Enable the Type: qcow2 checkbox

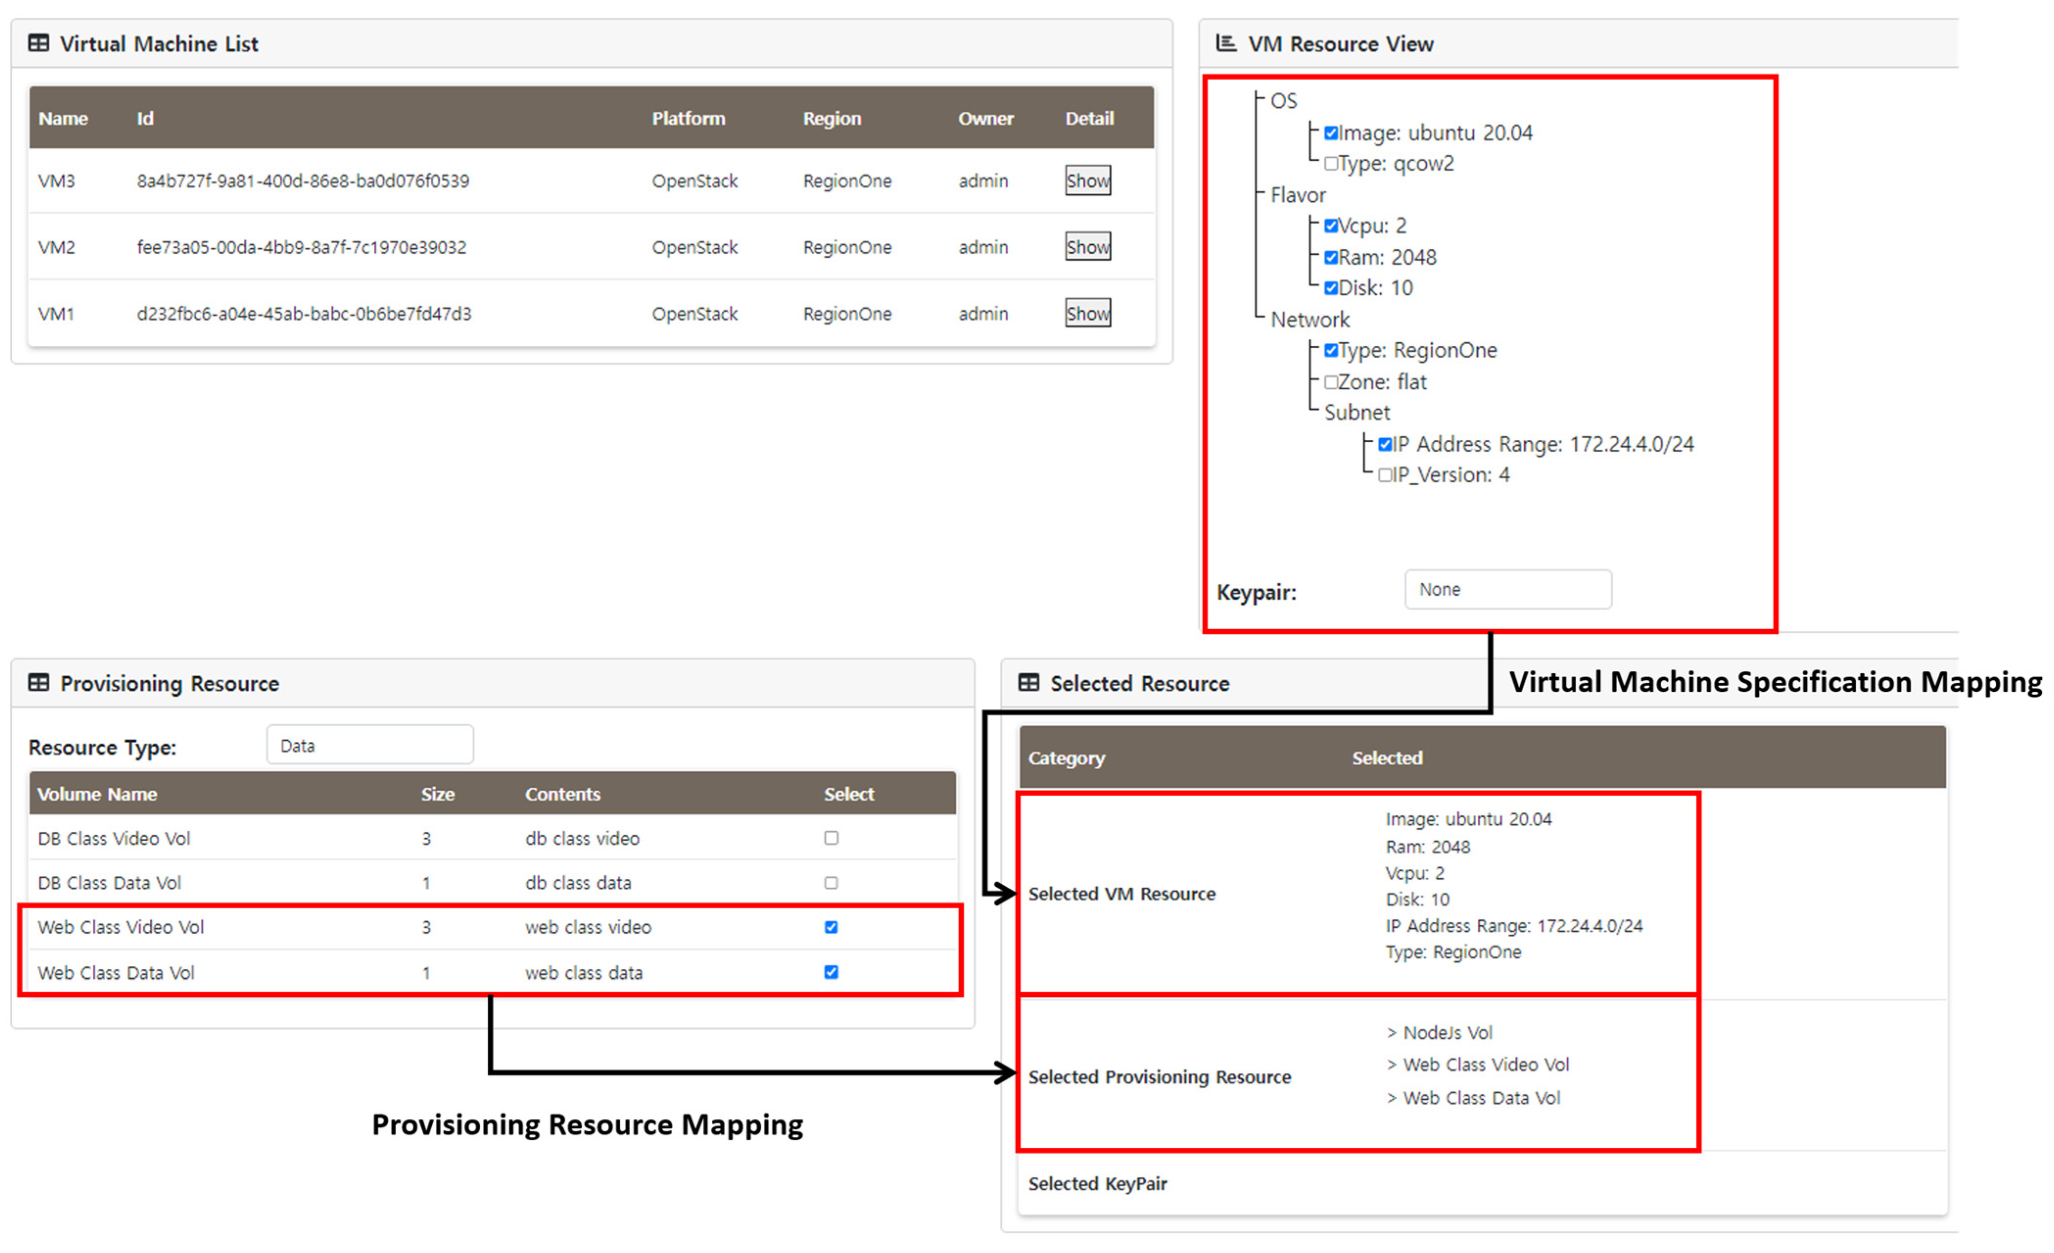(x=1331, y=164)
